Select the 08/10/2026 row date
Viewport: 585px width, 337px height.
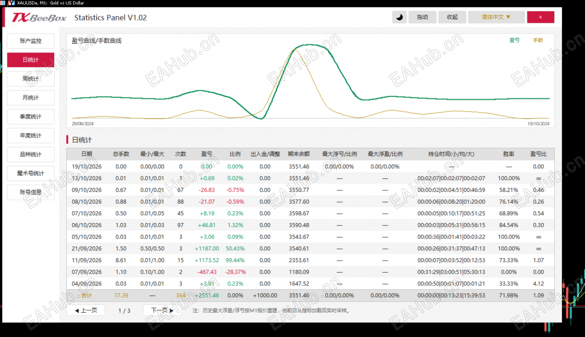(x=86, y=202)
